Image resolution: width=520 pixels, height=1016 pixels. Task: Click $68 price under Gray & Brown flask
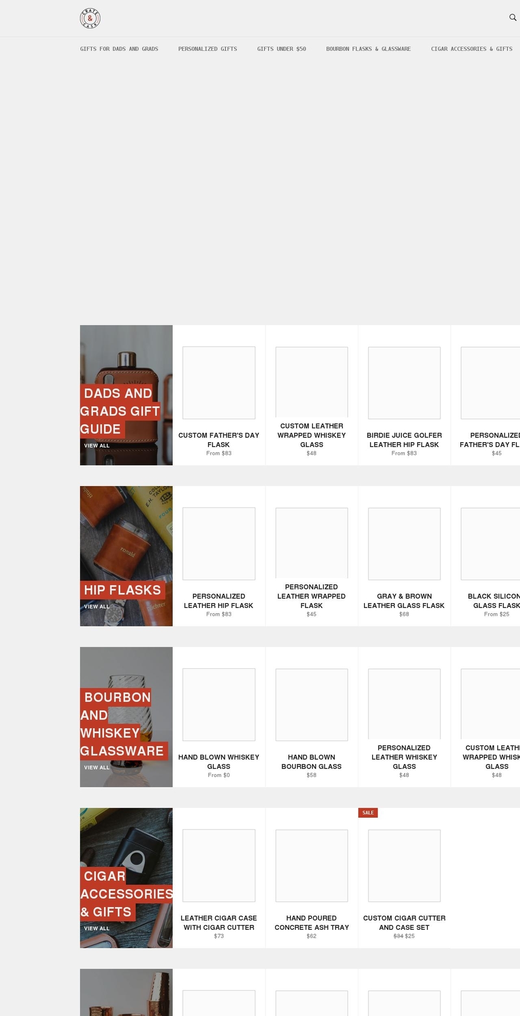(x=404, y=614)
